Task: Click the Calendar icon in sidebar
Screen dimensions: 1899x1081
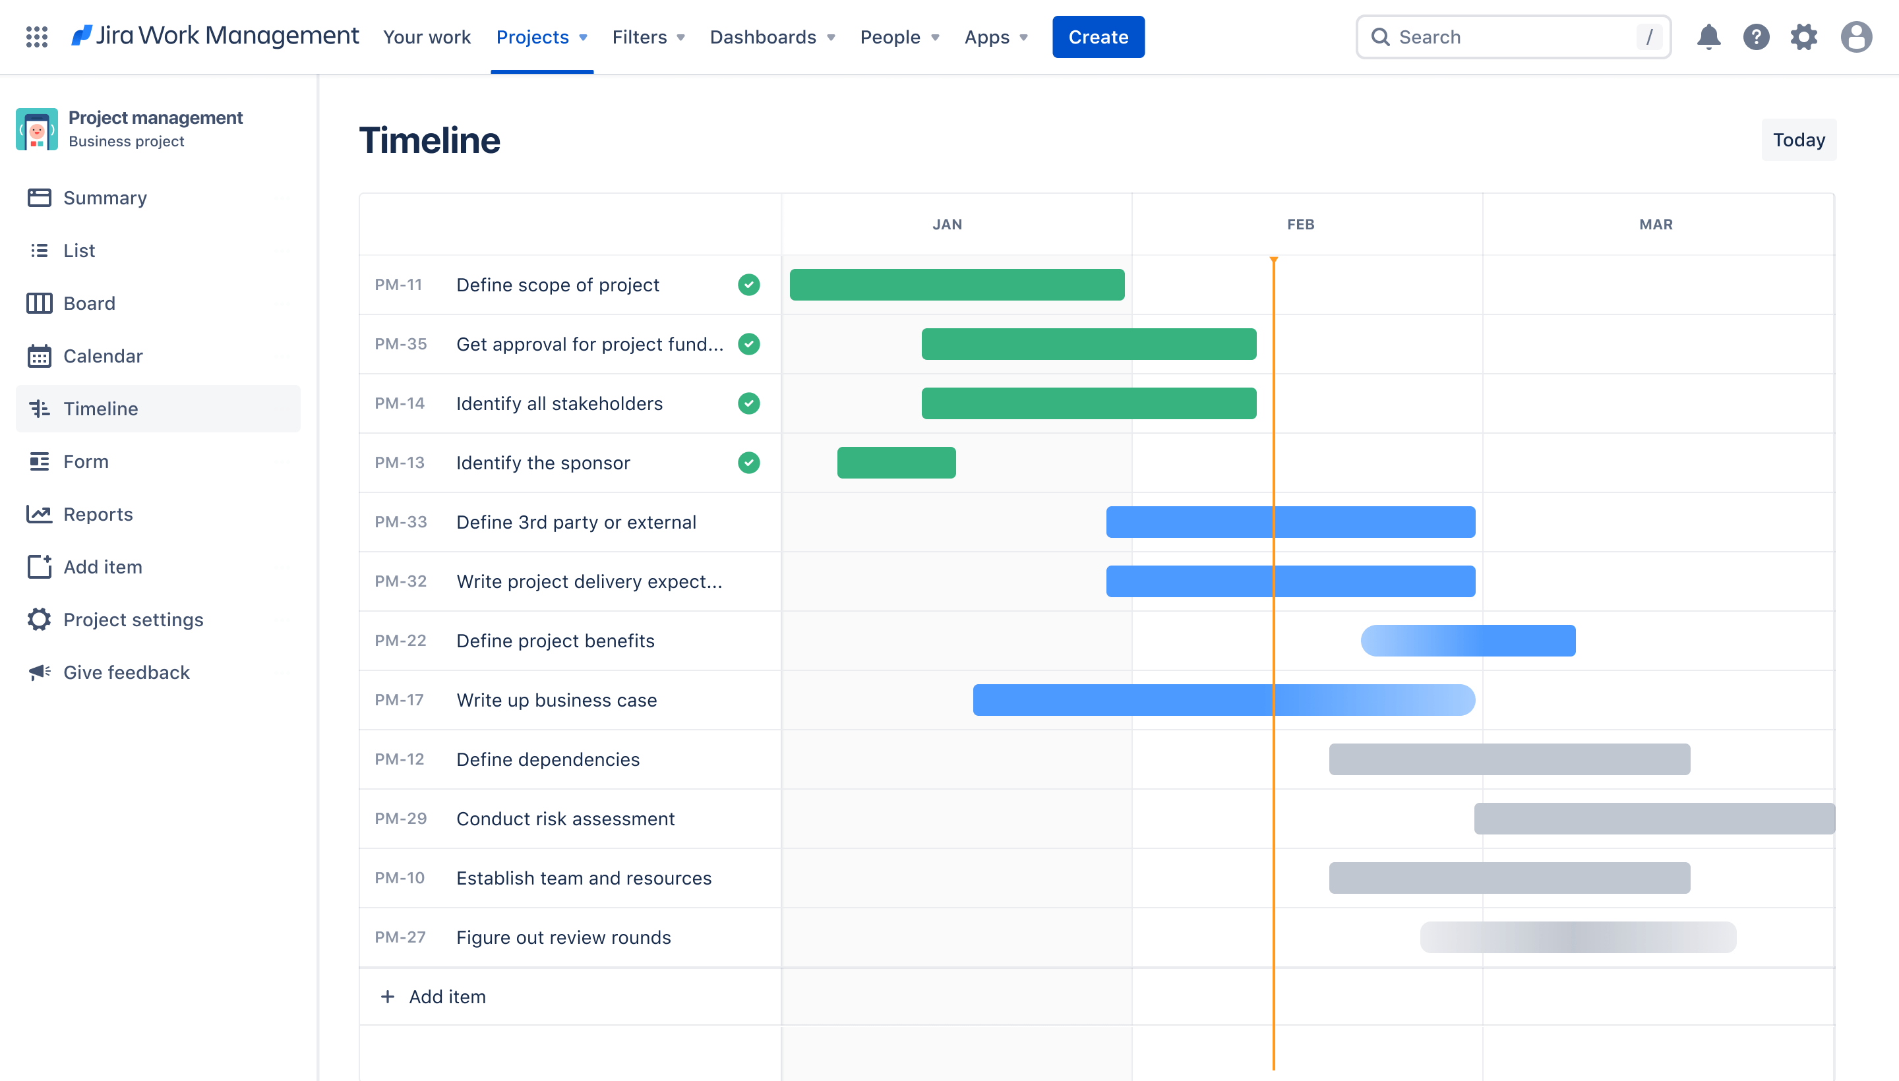Action: [40, 355]
